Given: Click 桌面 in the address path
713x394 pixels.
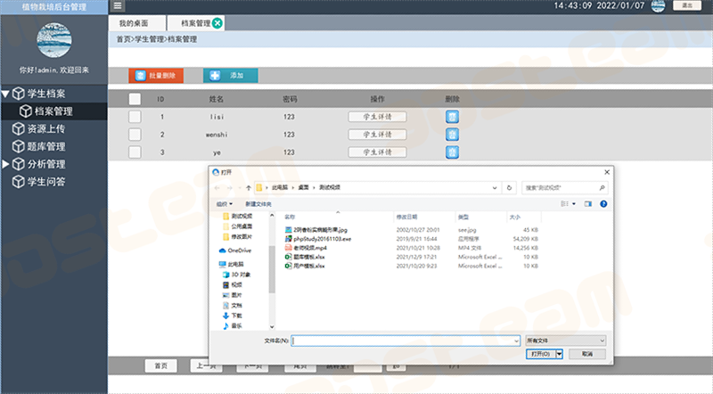Looking at the screenshot, I should click(303, 187).
